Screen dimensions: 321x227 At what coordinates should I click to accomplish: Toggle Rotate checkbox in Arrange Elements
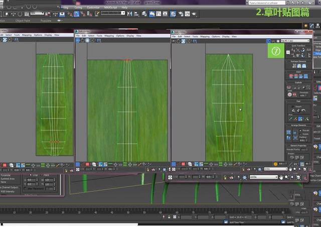point(300,134)
